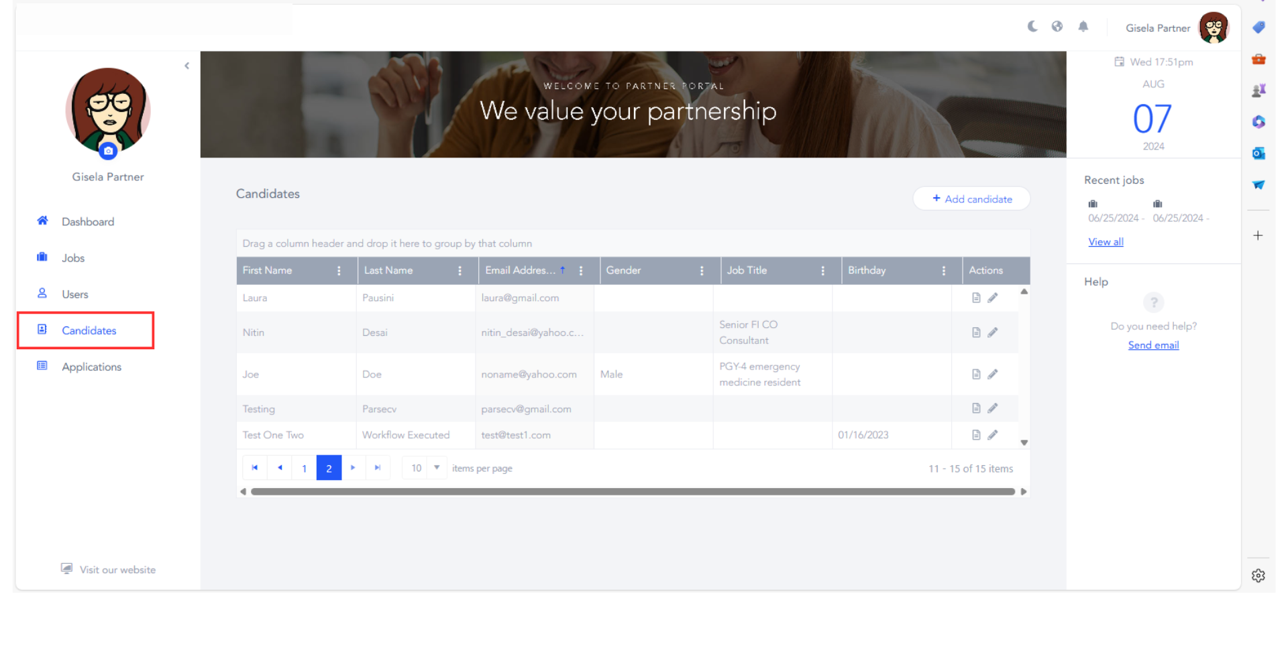This screenshot has height=655, width=1288.
Task: Open browser sidebar paper plane icon
Action: pyautogui.click(x=1258, y=184)
